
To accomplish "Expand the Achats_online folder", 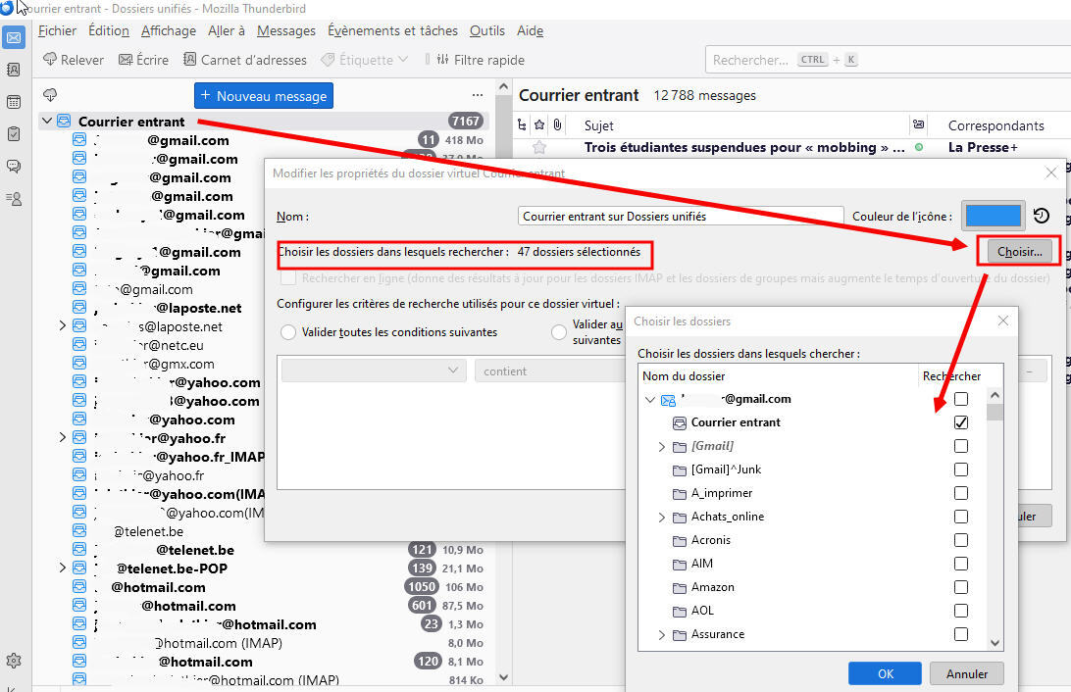I will point(661,518).
